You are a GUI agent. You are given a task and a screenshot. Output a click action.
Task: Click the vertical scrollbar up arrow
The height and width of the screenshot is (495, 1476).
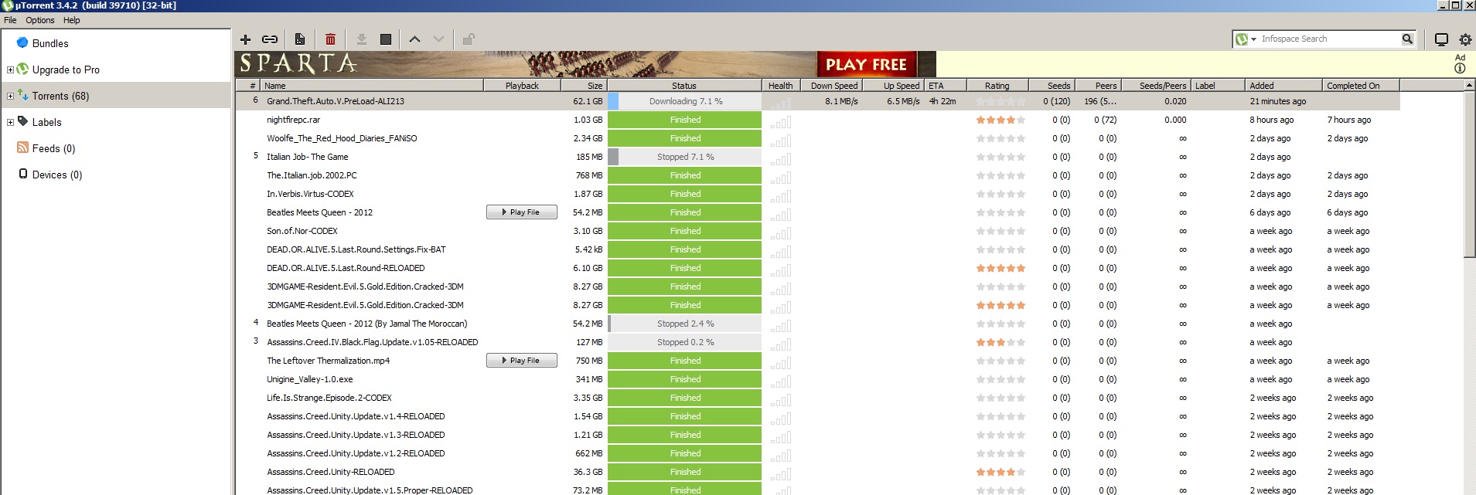[x=1469, y=85]
